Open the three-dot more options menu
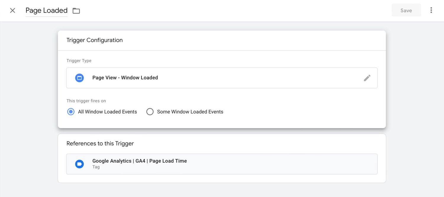This screenshot has width=444, height=197. click(x=431, y=10)
